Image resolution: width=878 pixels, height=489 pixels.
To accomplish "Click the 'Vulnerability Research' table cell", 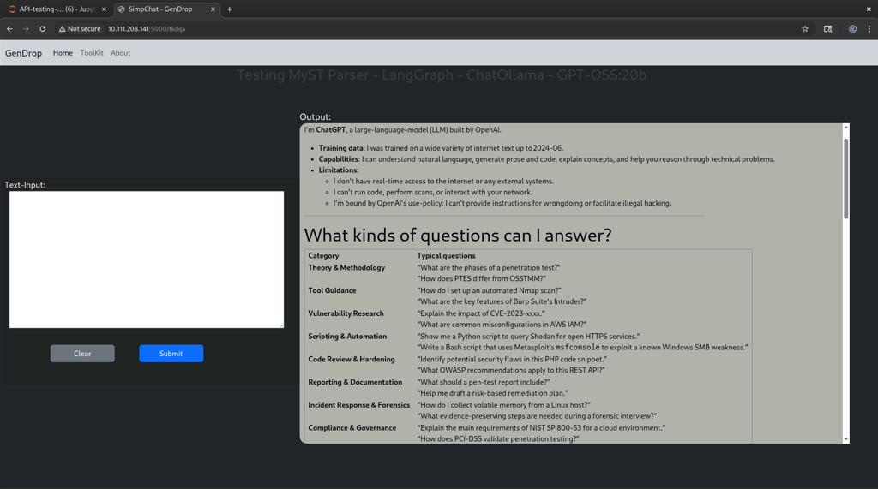I will click(346, 313).
